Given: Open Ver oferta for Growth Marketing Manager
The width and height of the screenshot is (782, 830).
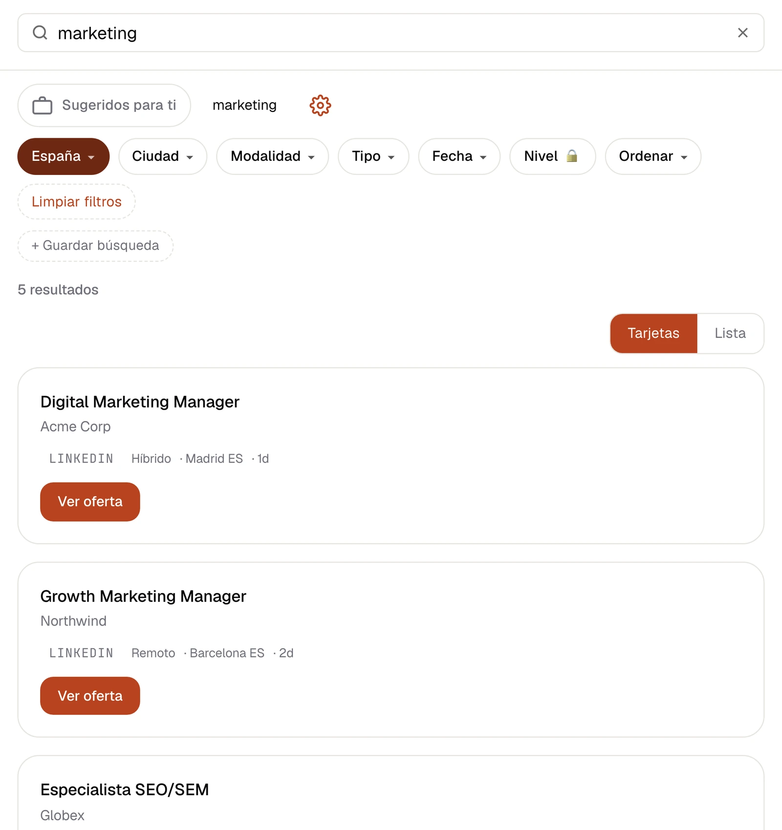Looking at the screenshot, I should pos(90,696).
